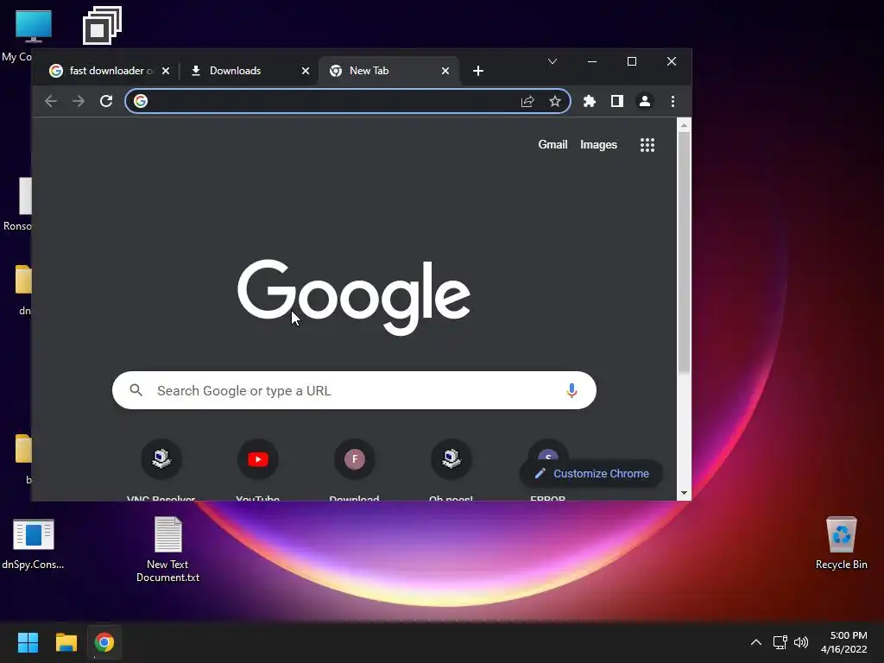Bookmark this tab with the star icon
The height and width of the screenshot is (663, 884).
555,101
